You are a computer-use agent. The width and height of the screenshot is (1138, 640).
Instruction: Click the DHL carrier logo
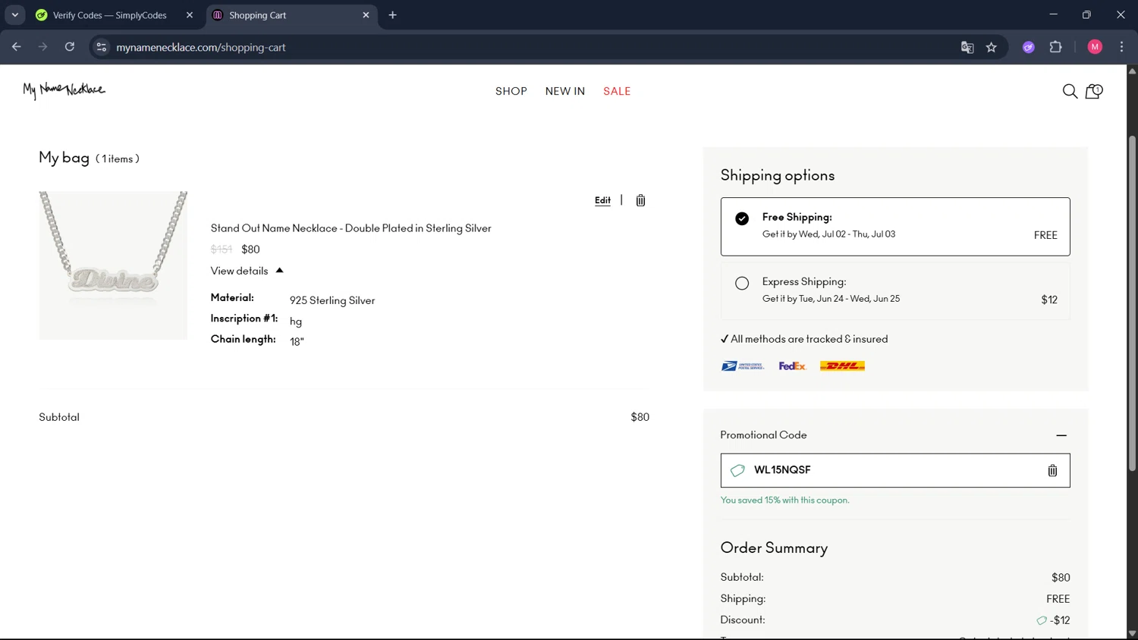pos(842,366)
